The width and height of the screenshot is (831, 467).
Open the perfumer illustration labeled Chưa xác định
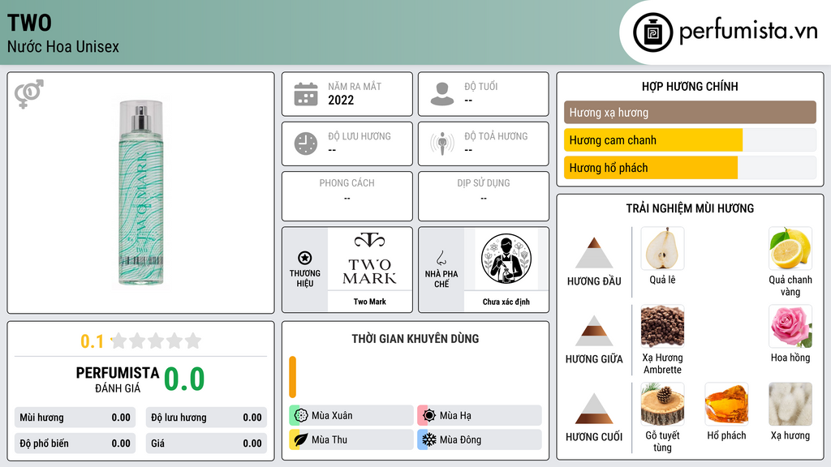(506, 259)
